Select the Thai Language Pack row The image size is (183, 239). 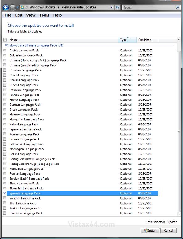tap(82, 203)
